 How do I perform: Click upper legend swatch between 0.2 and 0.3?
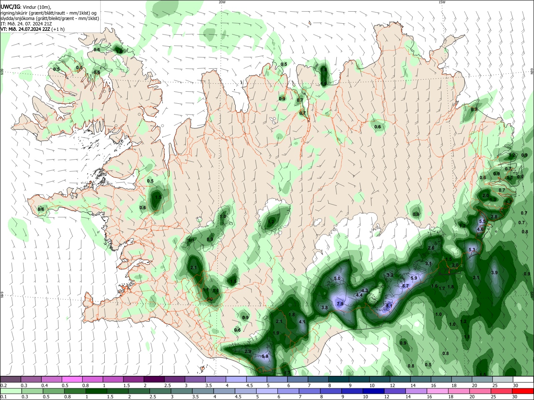click(10, 379)
